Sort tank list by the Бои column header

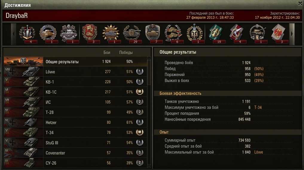tap(107, 52)
